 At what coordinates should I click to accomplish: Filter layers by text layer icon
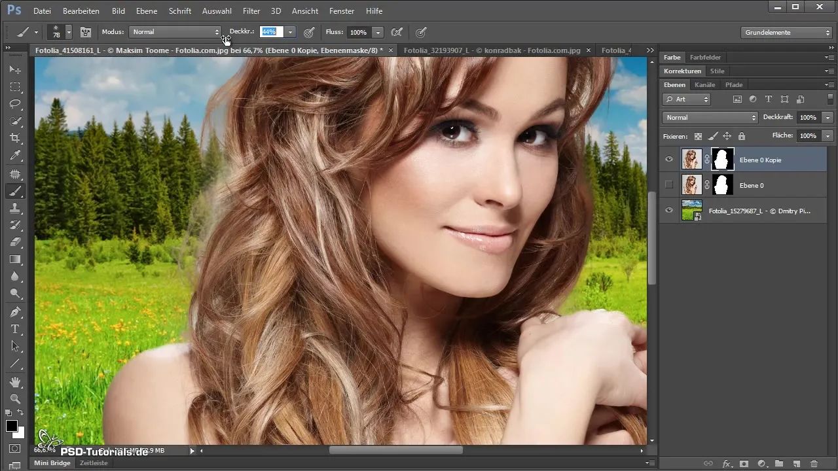[x=769, y=99]
